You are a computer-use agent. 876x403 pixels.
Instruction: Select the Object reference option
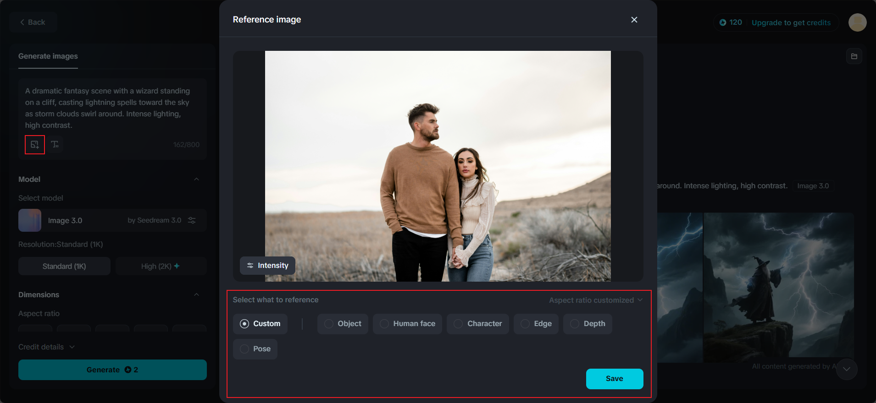(343, 324)
